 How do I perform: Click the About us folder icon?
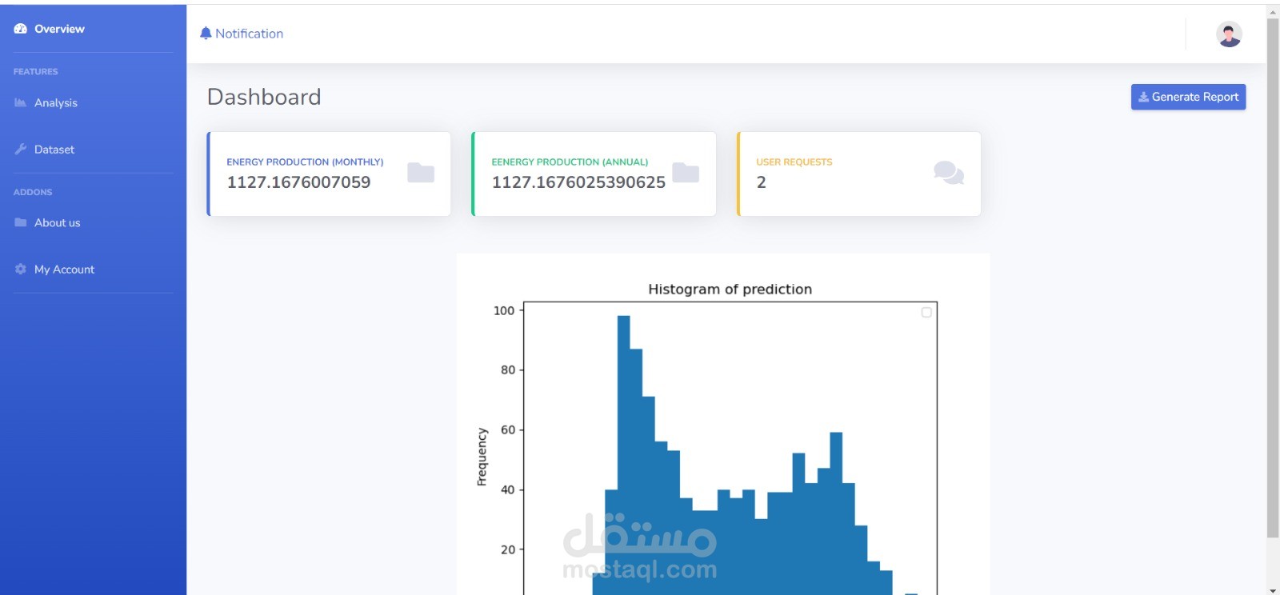(x=21, y=222)
